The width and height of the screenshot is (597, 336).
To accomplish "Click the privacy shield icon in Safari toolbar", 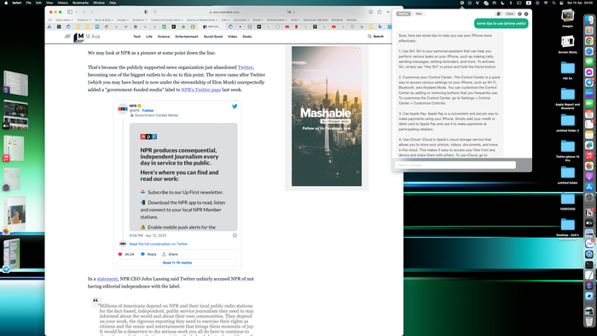I will point(147,12).
